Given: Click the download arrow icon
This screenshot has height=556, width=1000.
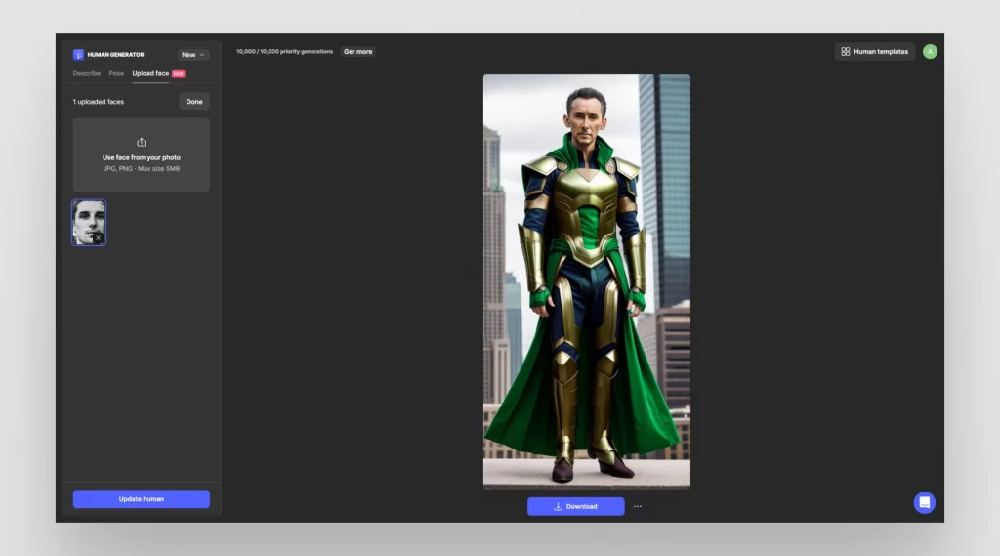Looking at the screenshot, I should click(x=558, y=506).
